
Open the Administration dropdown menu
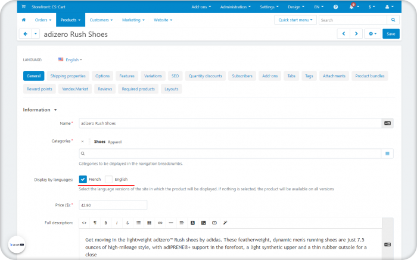[235, 7]
